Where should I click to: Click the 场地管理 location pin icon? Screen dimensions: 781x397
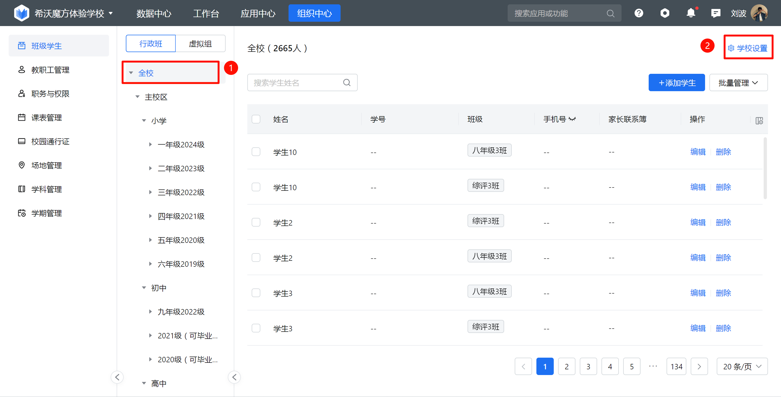pyautogui.click(x=21, y=165)
